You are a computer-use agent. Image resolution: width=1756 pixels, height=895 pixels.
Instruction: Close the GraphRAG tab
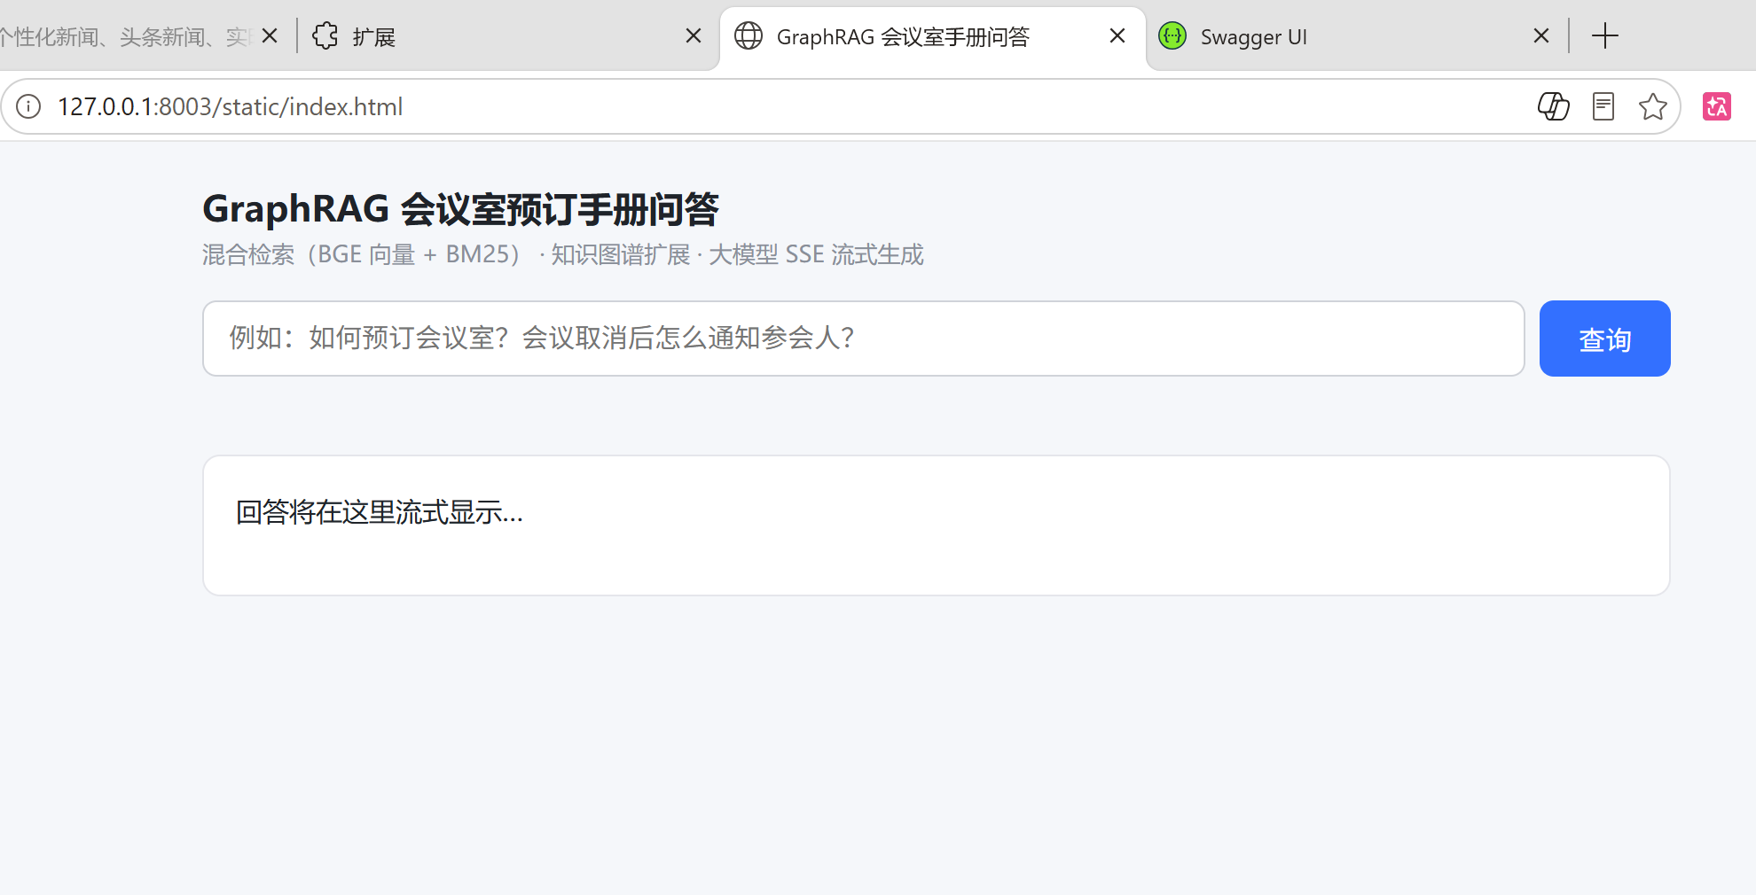[1117, 35]
